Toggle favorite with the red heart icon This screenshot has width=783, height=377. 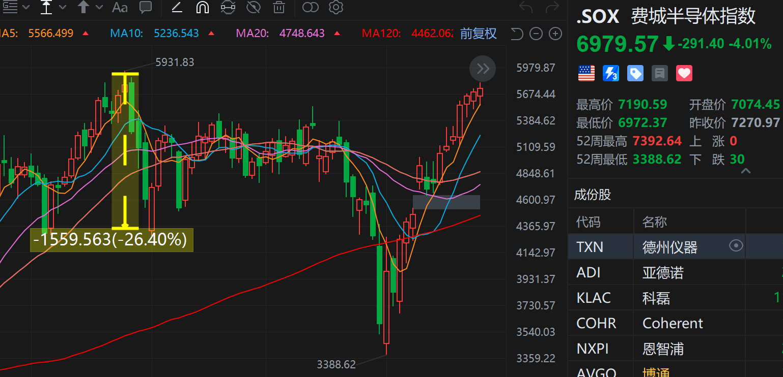[684, 74]
